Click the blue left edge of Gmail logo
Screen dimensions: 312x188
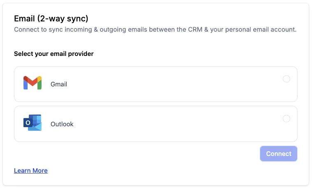[26, 85]
